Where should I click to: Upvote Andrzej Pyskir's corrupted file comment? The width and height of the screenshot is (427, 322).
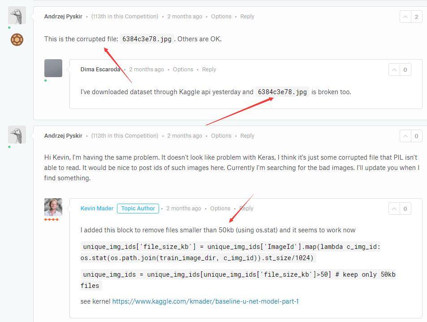(405, 17)
